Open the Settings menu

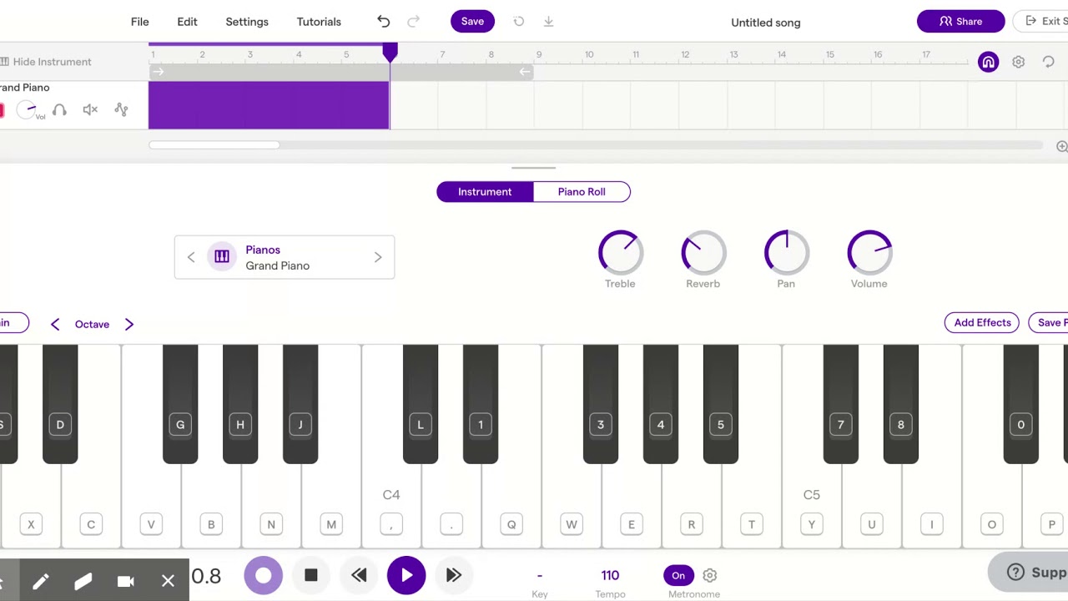[247, 22]
